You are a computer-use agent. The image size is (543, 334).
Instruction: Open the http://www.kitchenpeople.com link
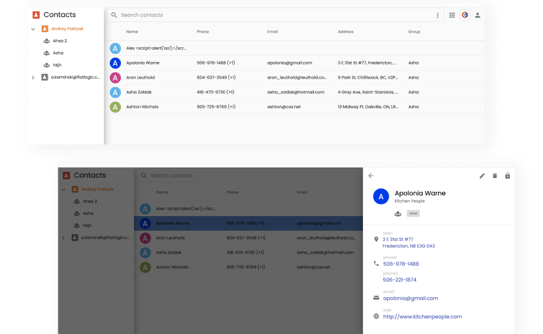click(x=422, y=317)
